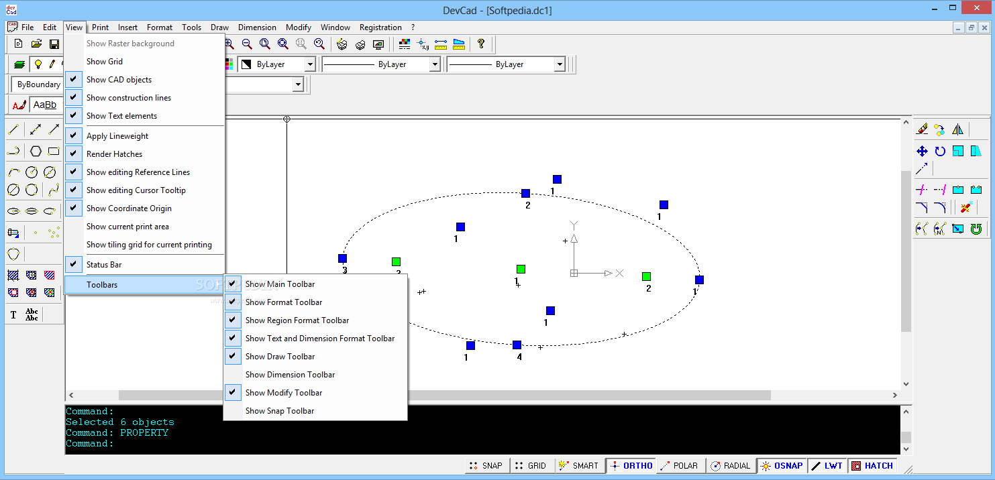
Task: Select the single-line Text T tool
Action: [x=13, y=314]
